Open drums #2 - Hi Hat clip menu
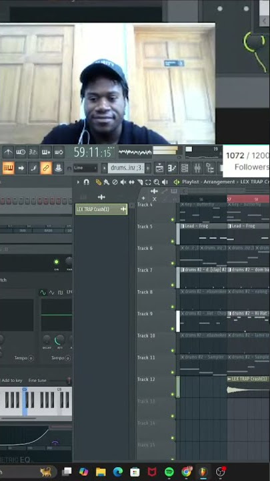Viewport: 270px width, 481px height. (229, 313)
